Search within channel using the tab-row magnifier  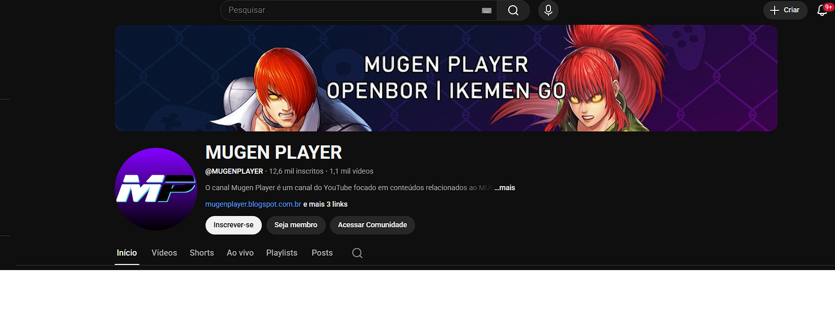(357, 253)
